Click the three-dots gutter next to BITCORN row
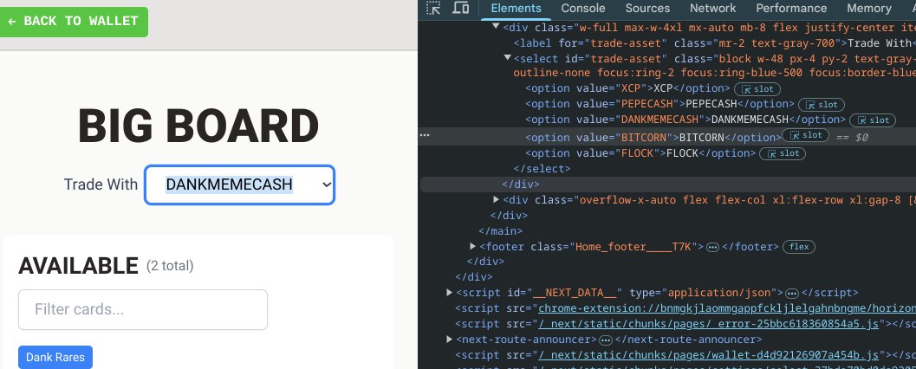916x369 pixels. [x=425, y=135]
